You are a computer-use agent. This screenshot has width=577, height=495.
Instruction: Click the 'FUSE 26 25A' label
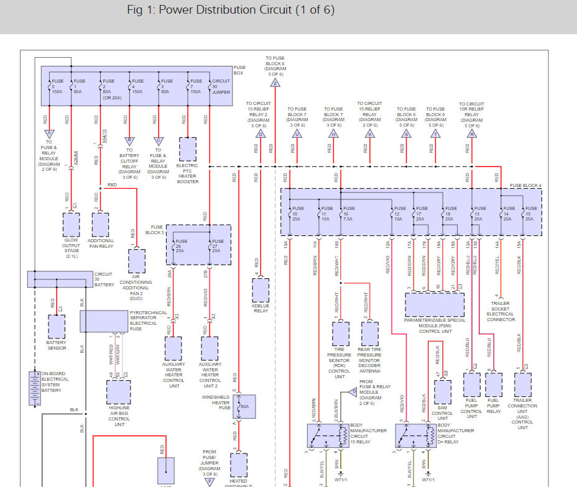coord(181,246)
